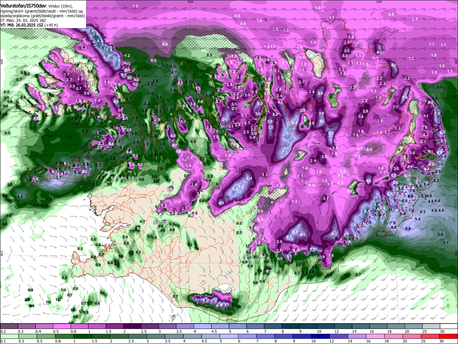458x344 pixels.
Task: Click the Veðurstofan/IS750dev title text
Action: [23, 6]
